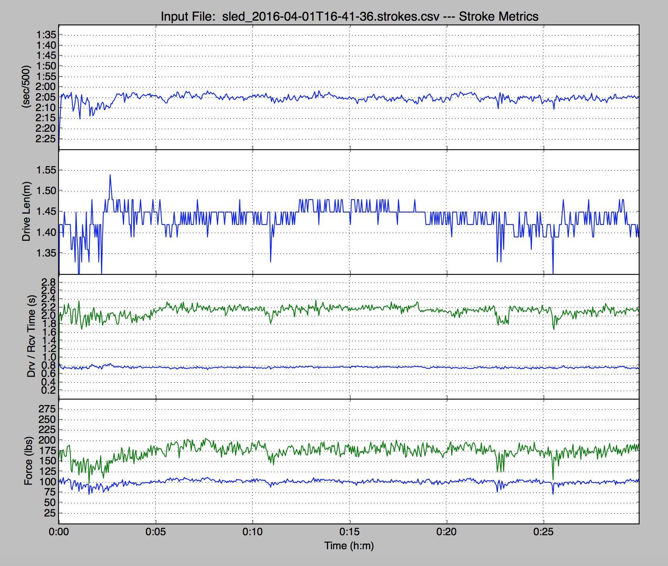Click the 1.55 drive length tick label

46,170
